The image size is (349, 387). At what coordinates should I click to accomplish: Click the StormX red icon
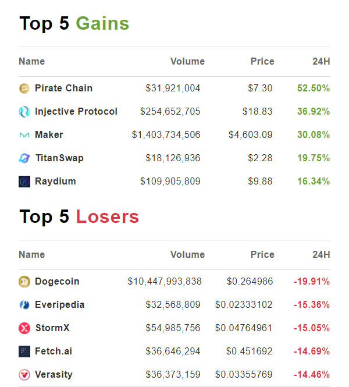coord(24,328)
